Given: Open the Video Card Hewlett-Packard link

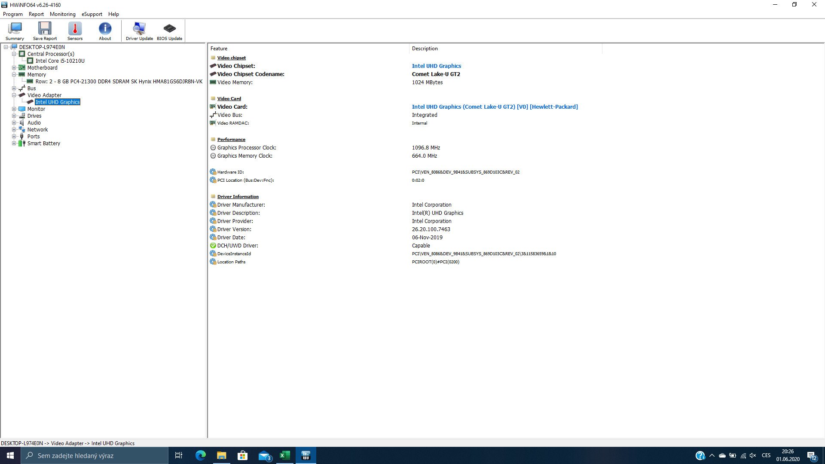Looking at the screenshot, I should click(495, 107).
